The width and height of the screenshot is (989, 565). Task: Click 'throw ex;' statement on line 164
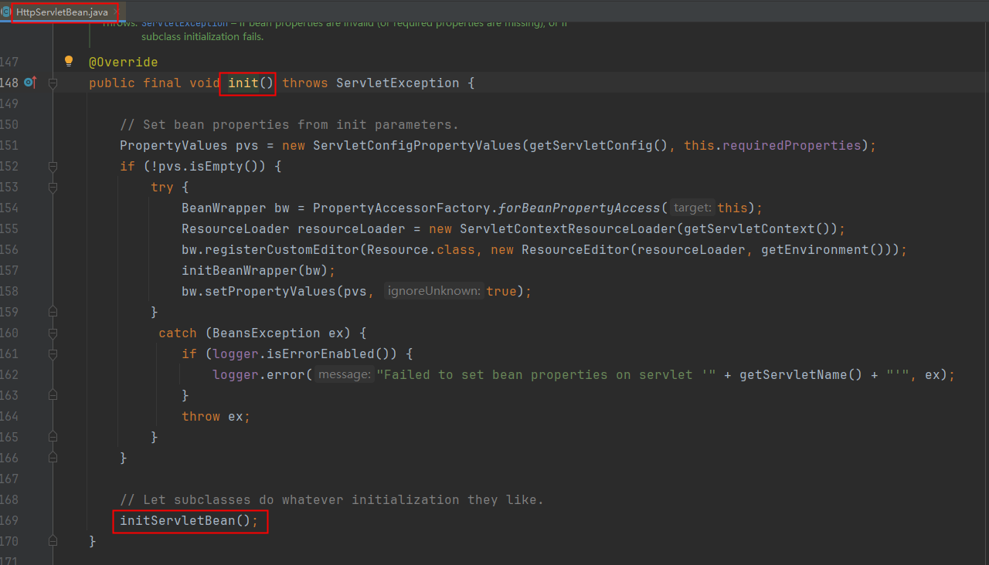(x=216, y=416)
